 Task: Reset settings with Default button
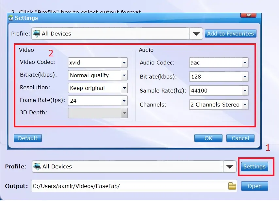coord(28,138)
